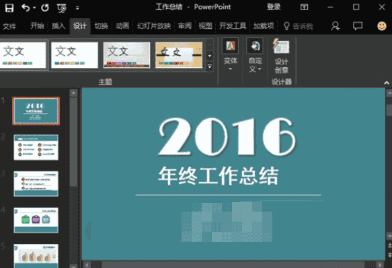Select slide 2 thumbnail
Viewport: 392px width, 268px height.
click(x=36, y=147)
